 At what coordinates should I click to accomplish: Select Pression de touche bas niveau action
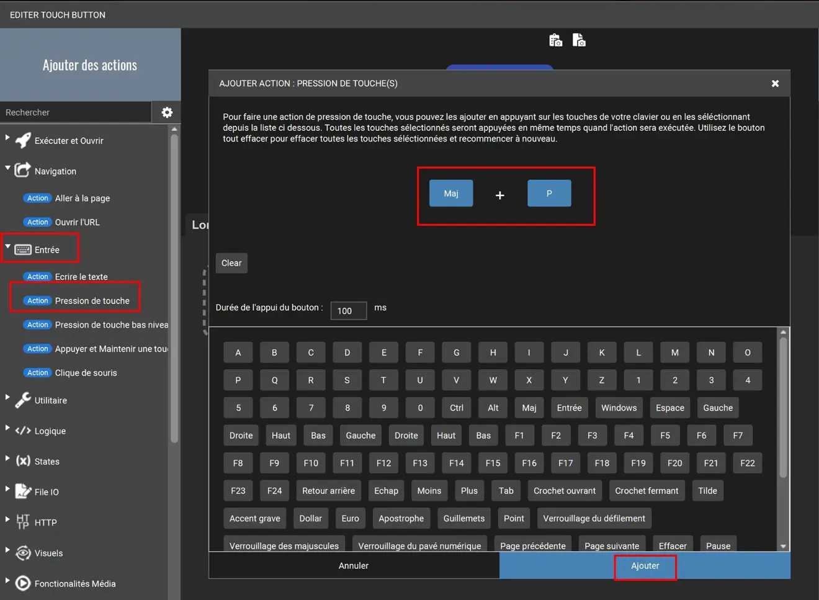96,325
